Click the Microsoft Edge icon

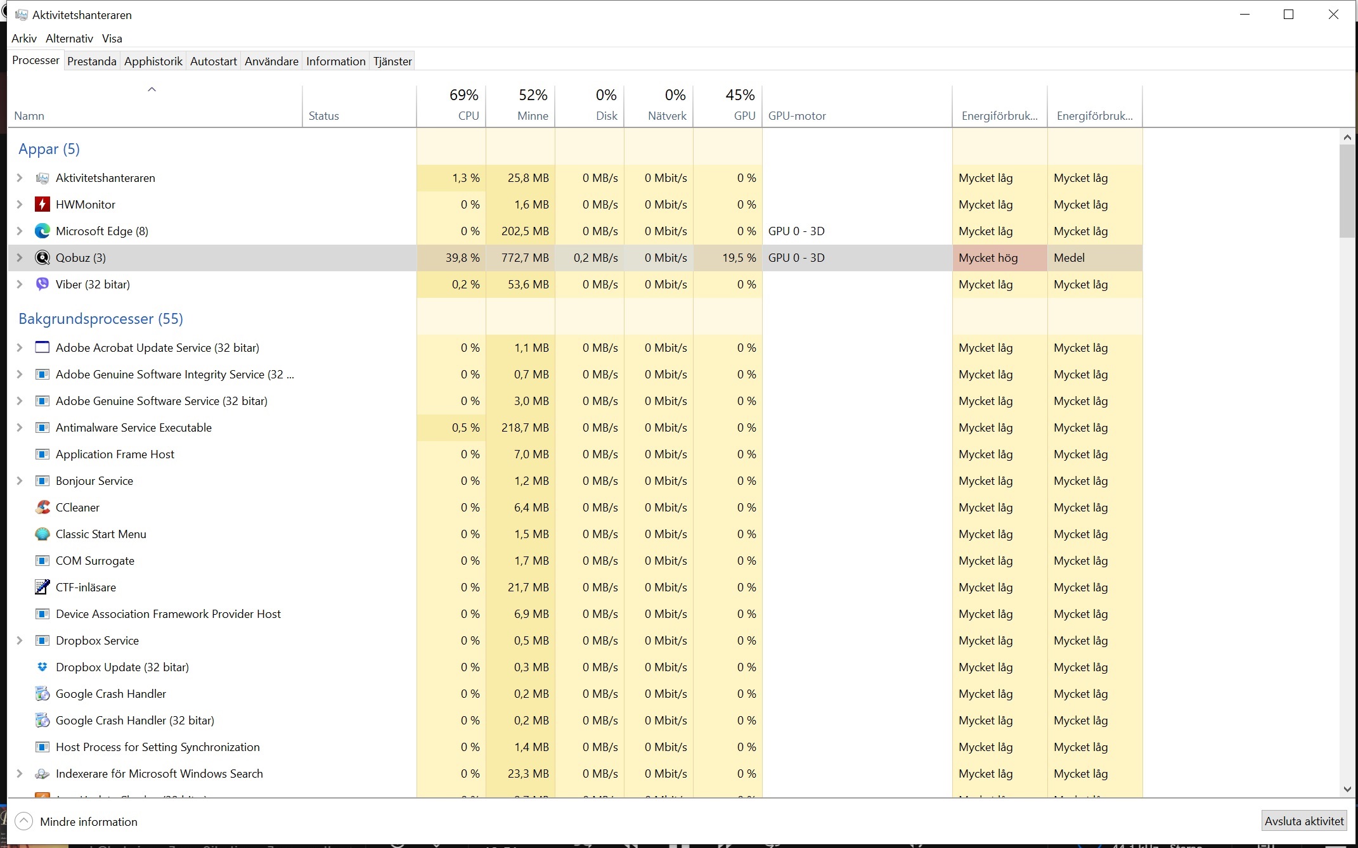click(x=42, y=231)
